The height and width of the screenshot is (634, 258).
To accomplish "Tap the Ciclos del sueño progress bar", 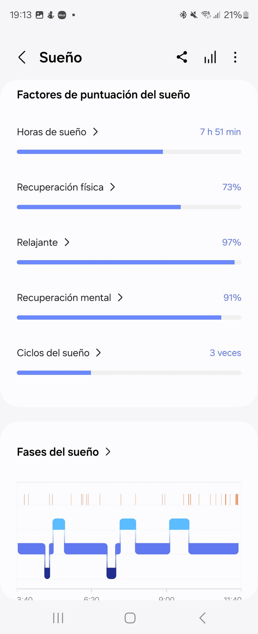I will click(x=129, y=373).
